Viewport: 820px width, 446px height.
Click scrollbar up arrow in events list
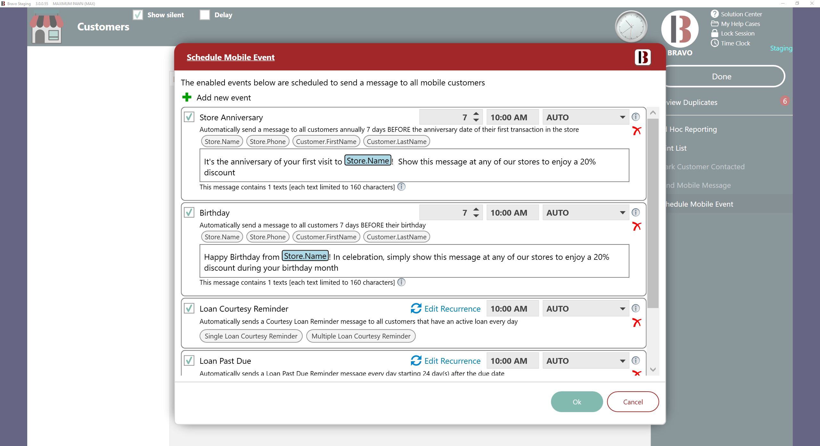[x=653, y=113]
